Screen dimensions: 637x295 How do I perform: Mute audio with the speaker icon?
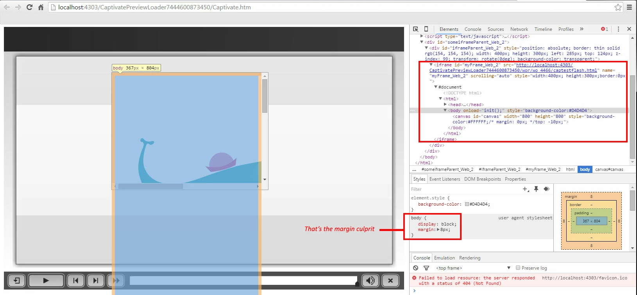370,281
